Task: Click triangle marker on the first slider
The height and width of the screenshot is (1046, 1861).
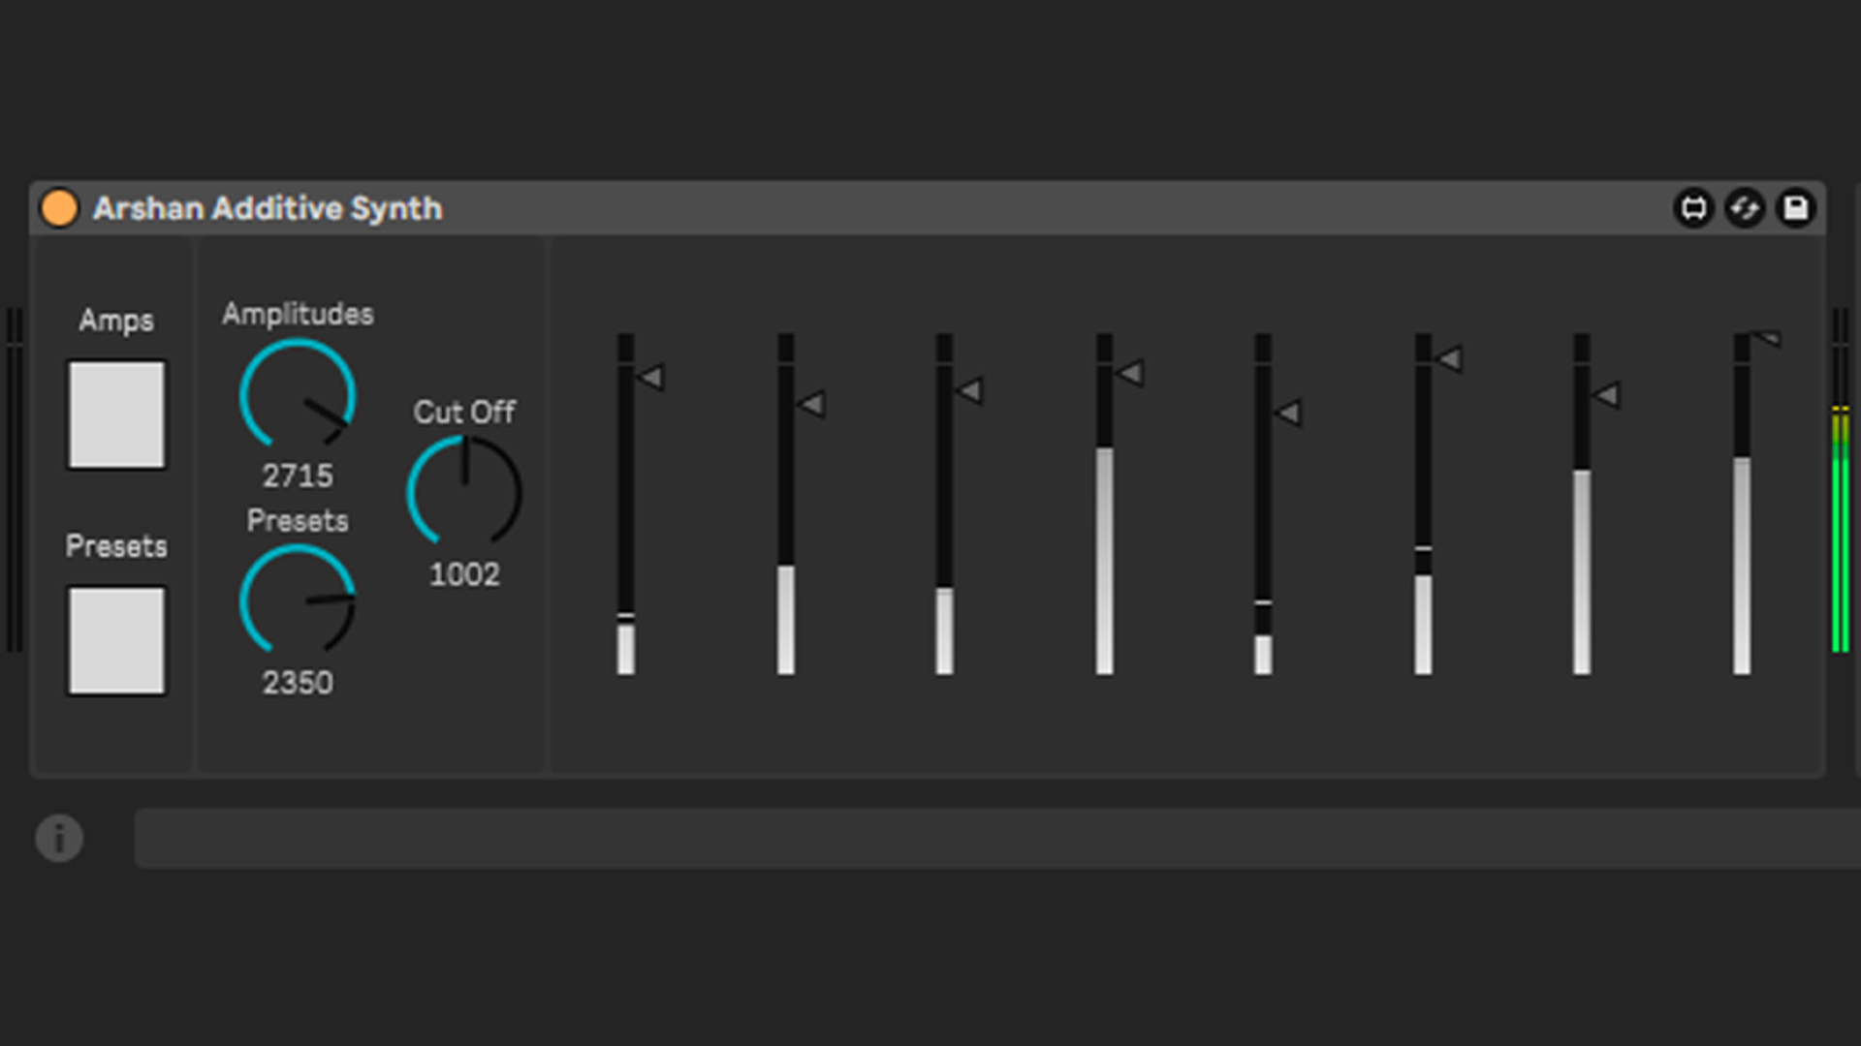Action: (651, 377)
